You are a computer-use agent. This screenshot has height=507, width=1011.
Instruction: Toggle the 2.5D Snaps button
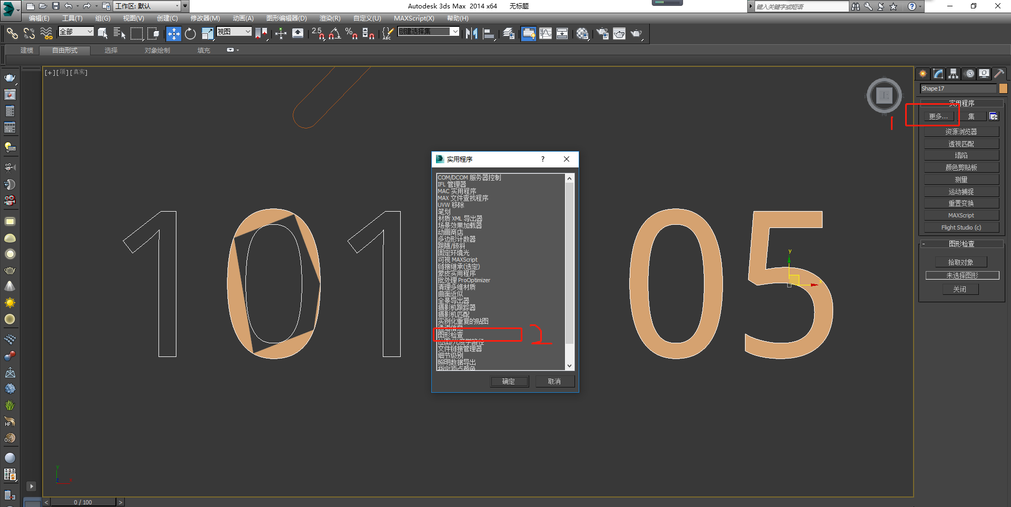(318, 34)
